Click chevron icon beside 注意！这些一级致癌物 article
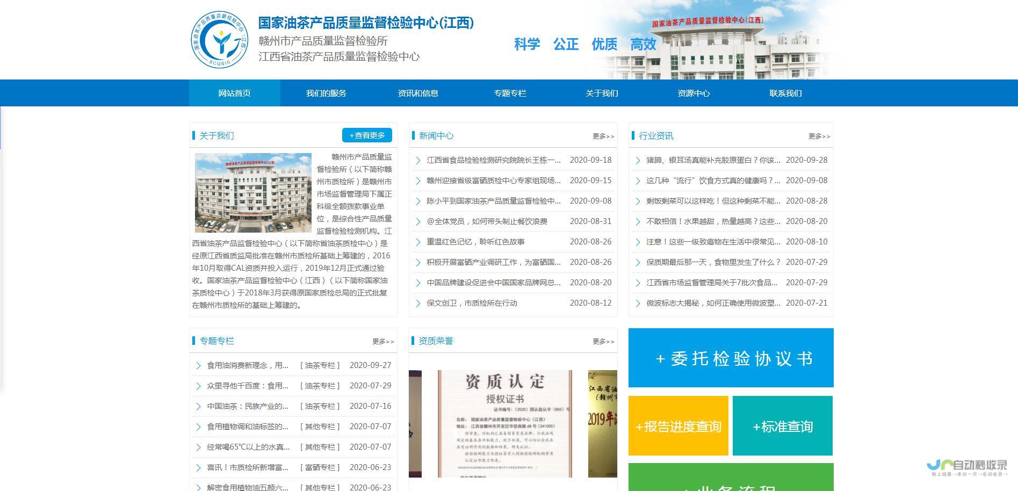The width and height of the screenshot is (1018, 491). click(638, 242)
